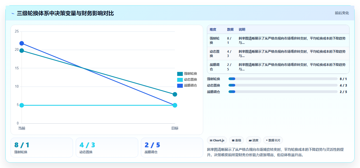Click the 强制轮换 data point at 目标
The height and width of the screenshot is (168, 360).
175,94
